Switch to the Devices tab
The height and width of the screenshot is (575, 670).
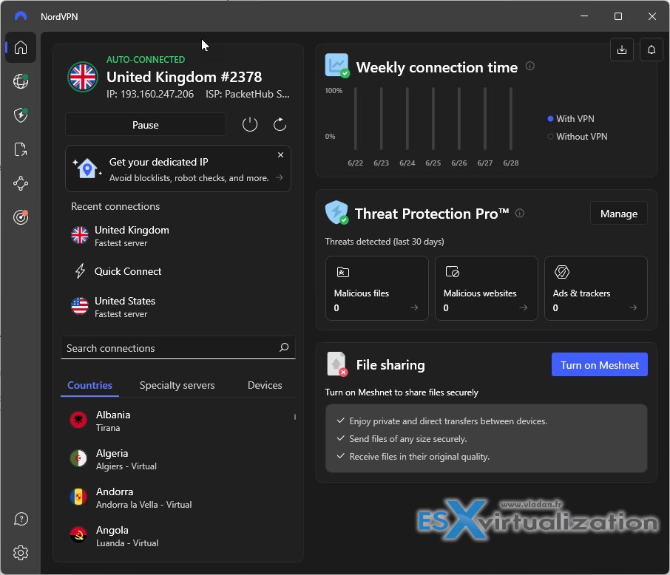click(265, 385)
